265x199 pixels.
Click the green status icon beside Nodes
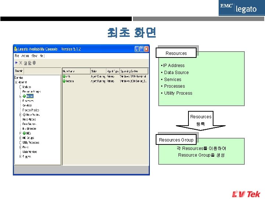click(24, 96)
